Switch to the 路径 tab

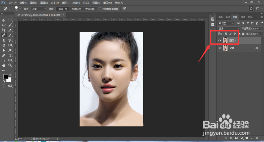click(250, 17)
